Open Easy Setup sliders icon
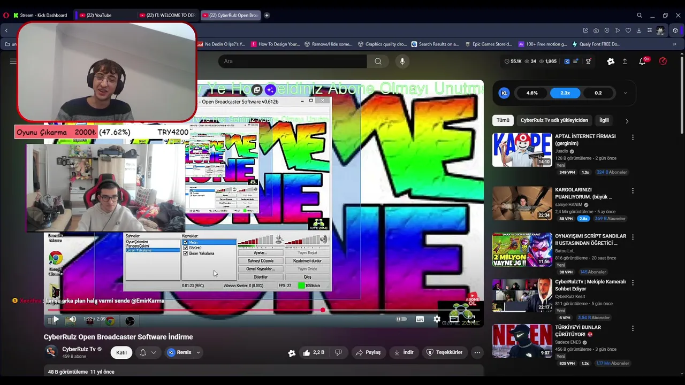This screenshot has height=385, width=685. (x=650, y=30)
